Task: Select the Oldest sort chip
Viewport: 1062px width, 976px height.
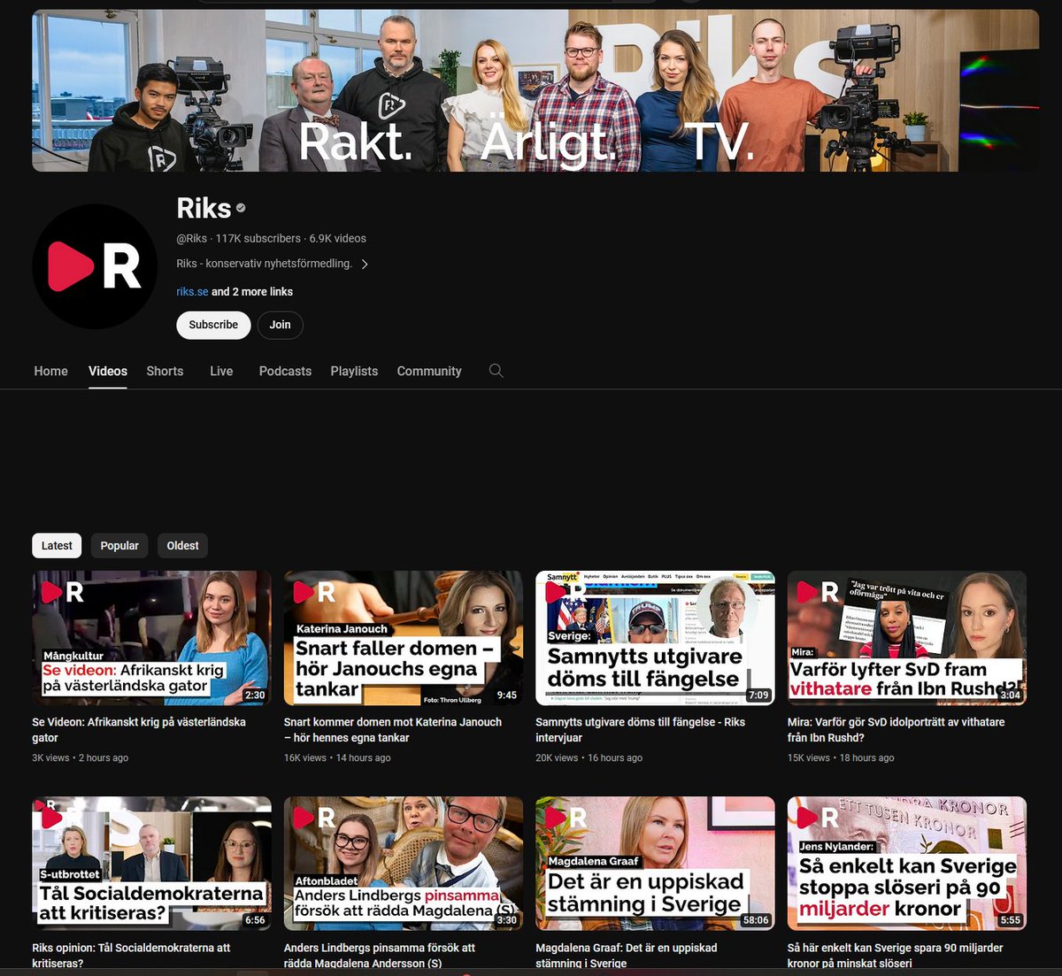Action: [x=183, y=545]
